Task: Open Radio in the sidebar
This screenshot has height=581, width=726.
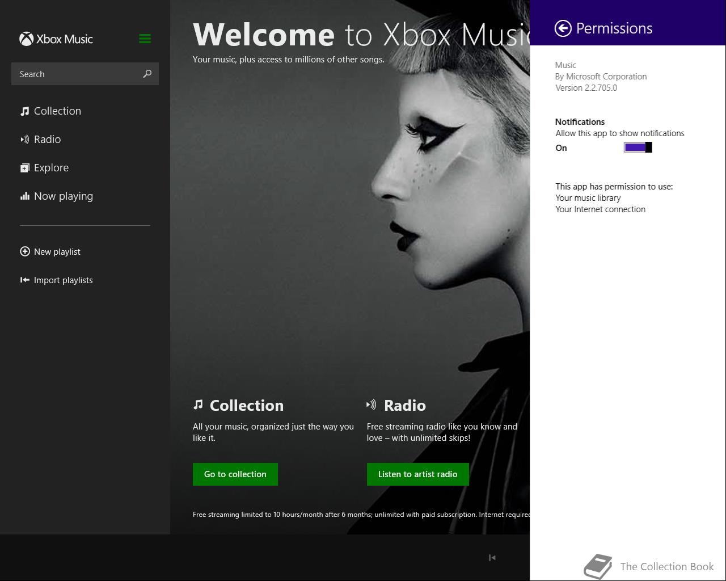Action: coord(47,140)
